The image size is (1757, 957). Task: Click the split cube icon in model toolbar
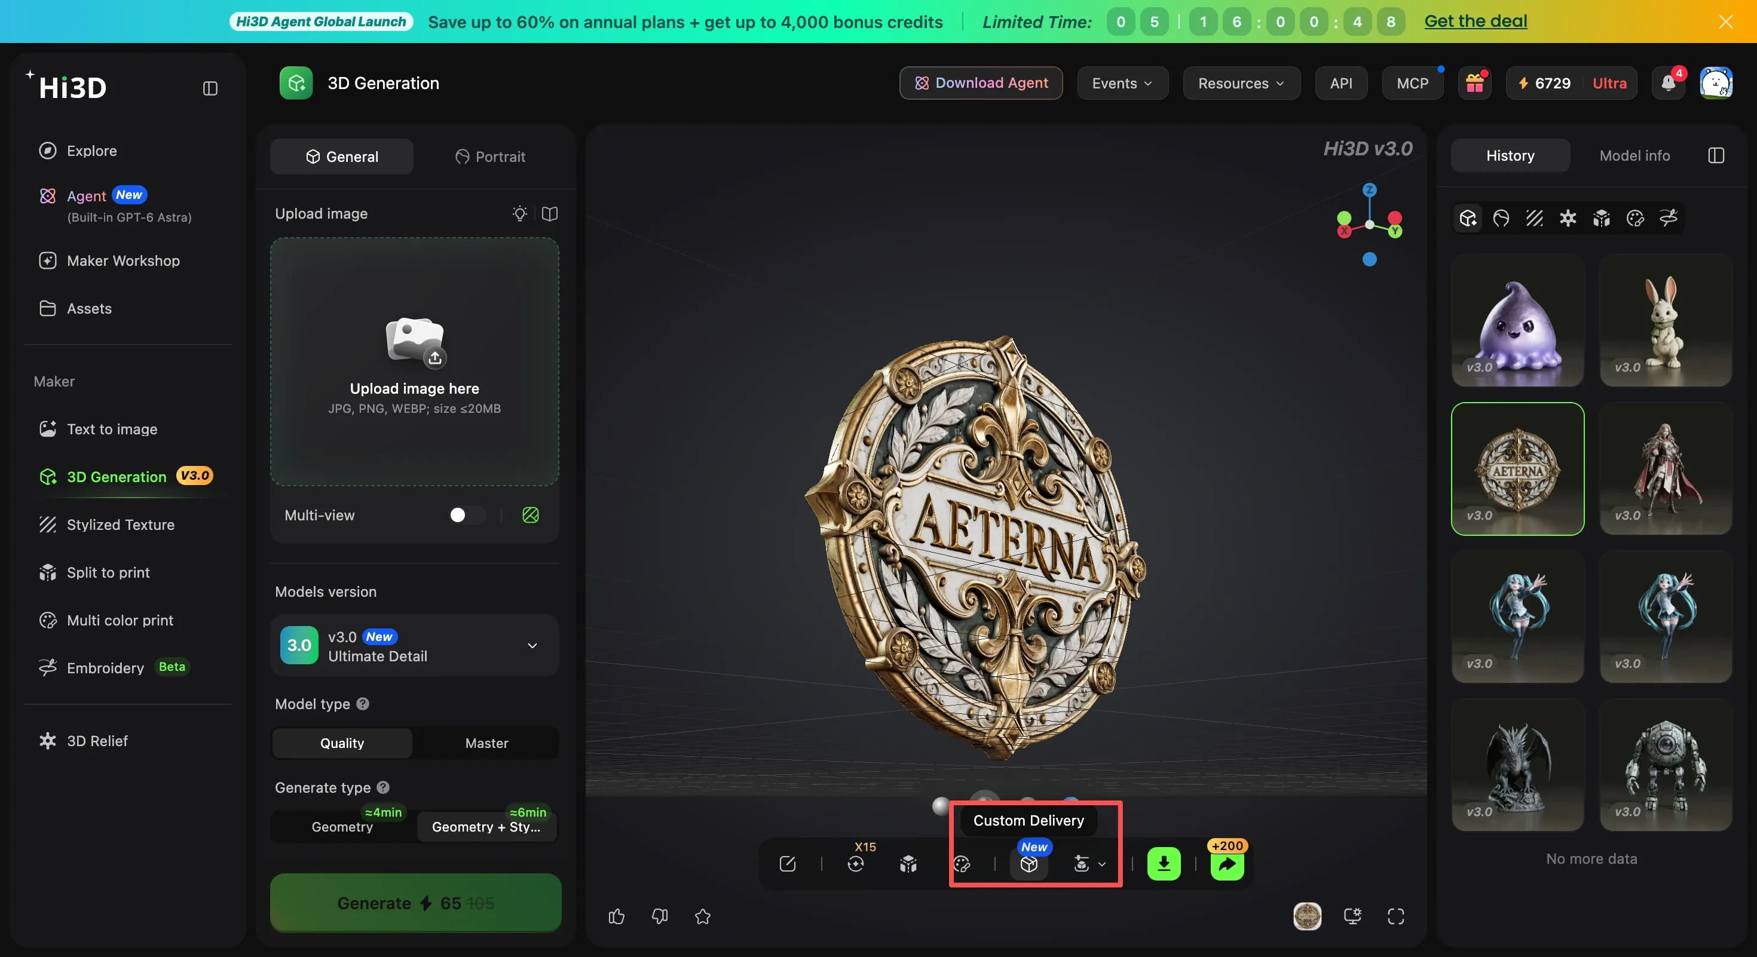[x=908, y=864]
